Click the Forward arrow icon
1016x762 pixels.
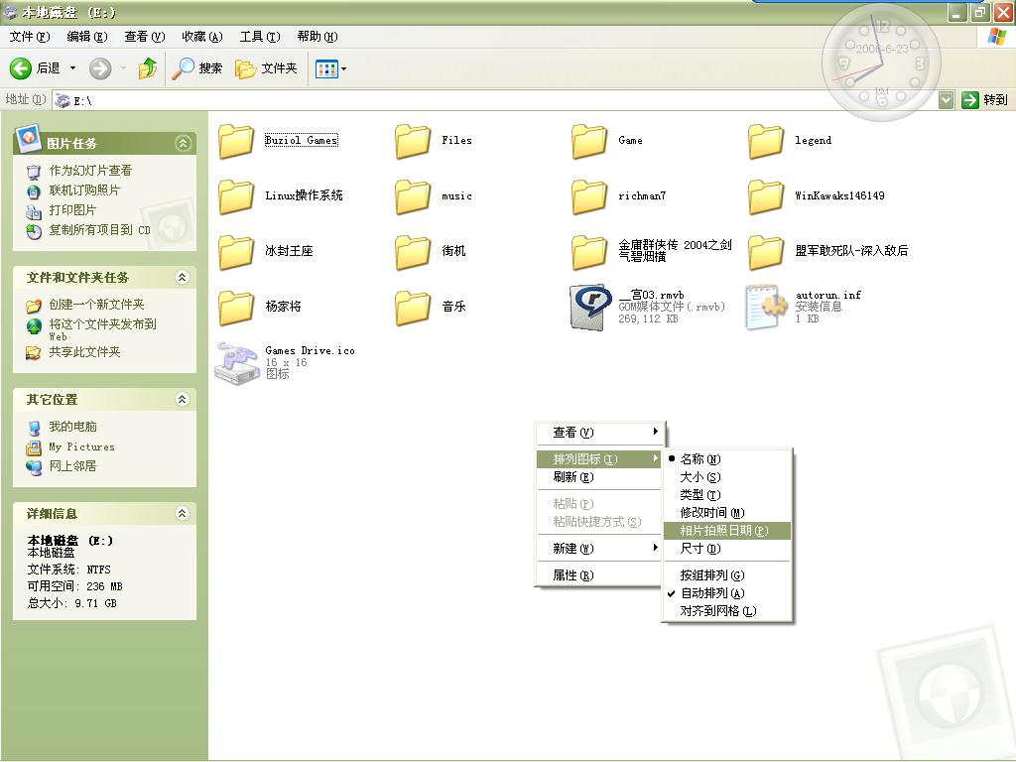(x=100, y=68)
